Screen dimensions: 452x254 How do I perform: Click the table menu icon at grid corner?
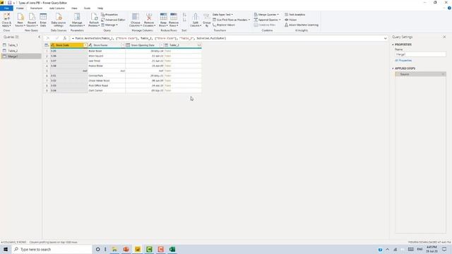[x=47, y=45]
